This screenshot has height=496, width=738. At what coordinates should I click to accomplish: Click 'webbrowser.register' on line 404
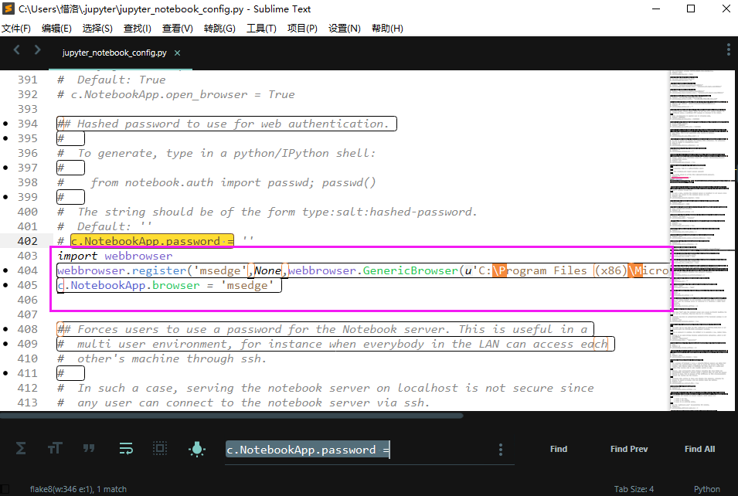(121, 270)
